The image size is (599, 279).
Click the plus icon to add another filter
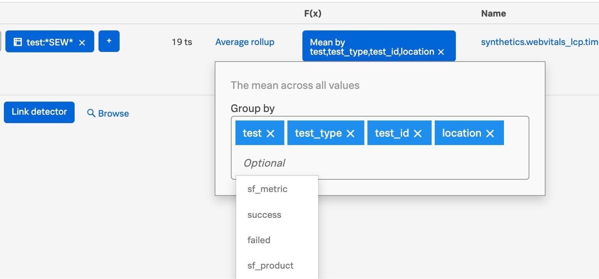(x=109, y=41)
